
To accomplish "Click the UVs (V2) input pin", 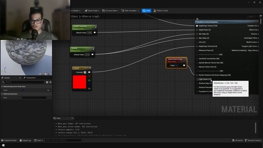I will coord(197,42).
